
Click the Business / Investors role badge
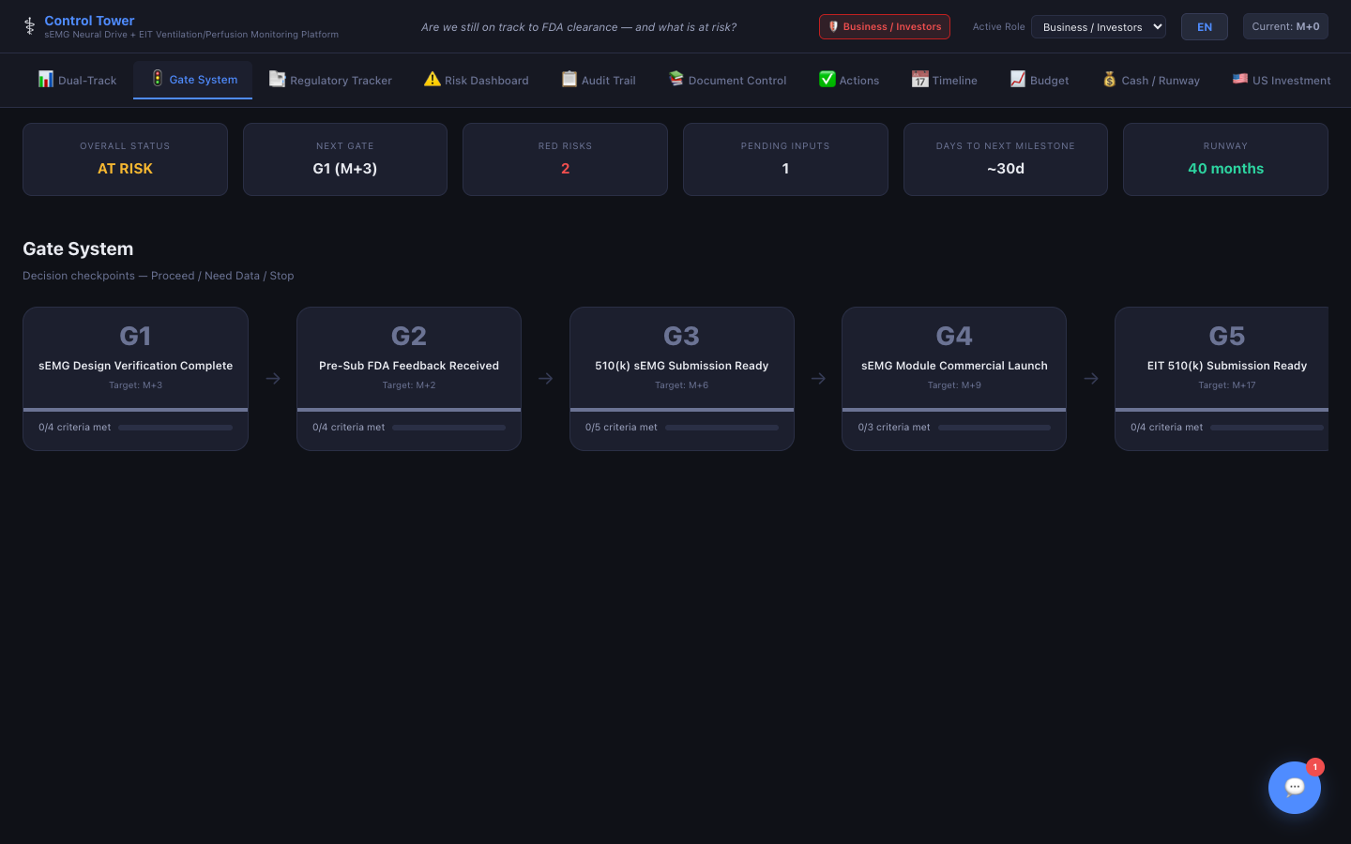point(884,27)
